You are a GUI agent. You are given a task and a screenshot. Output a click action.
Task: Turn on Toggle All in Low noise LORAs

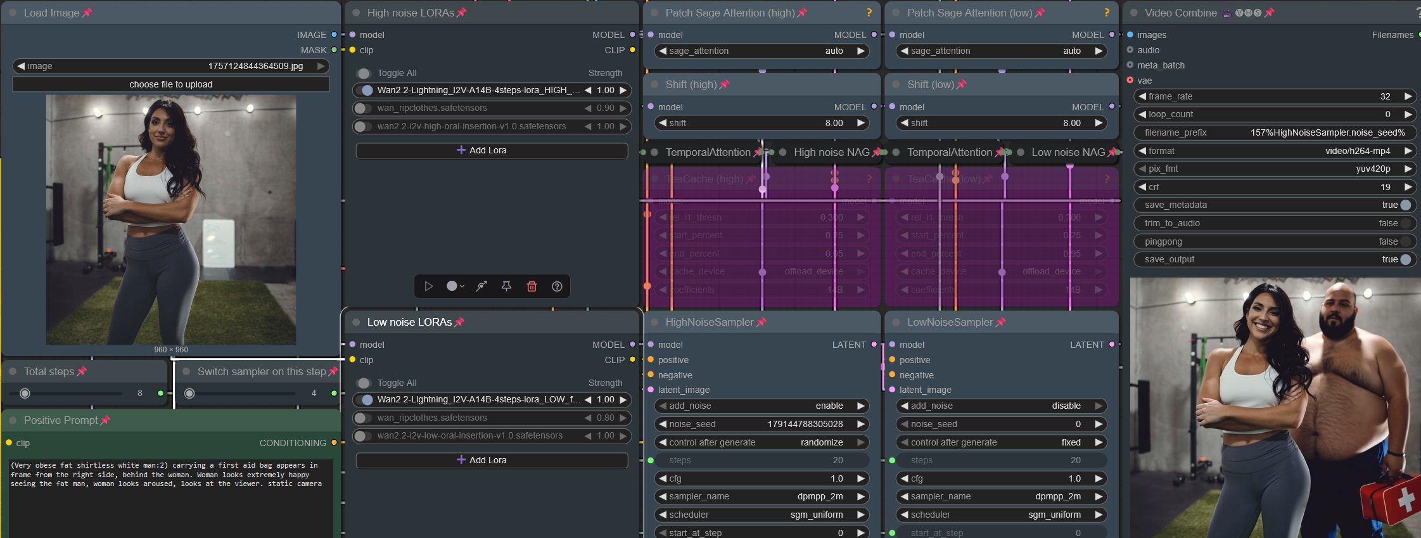coord(363,383)
